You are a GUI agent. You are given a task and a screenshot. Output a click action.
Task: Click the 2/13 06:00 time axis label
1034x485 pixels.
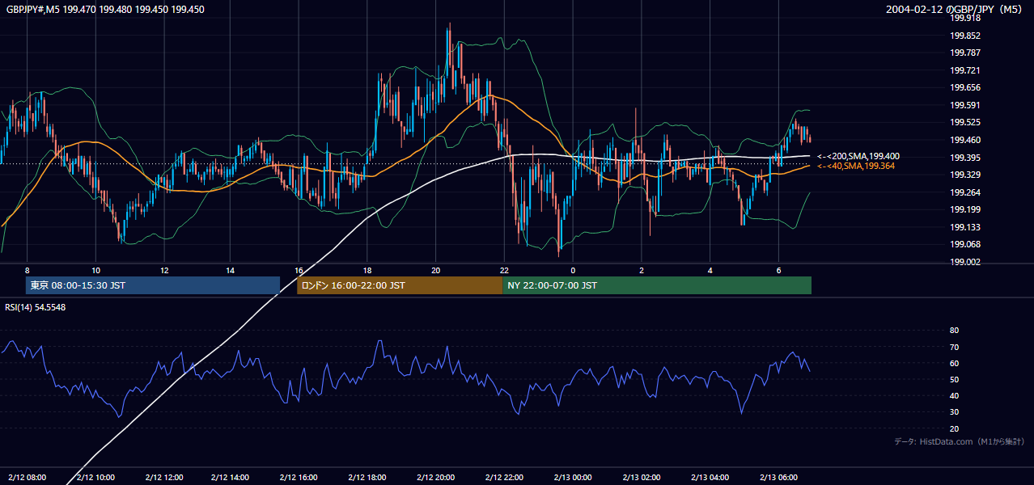pos(779,477)
